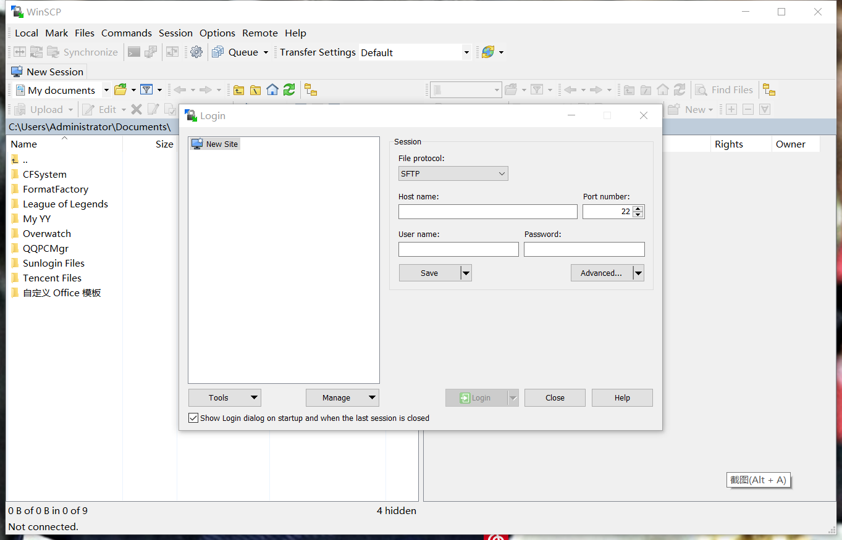
Task: Click the Help button
Action: [622, 397]
